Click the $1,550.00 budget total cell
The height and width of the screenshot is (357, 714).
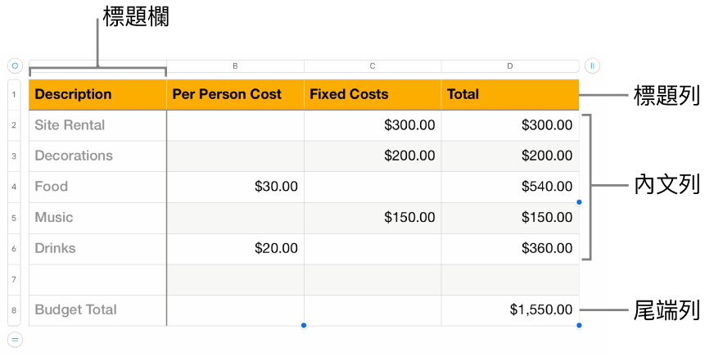509,310
